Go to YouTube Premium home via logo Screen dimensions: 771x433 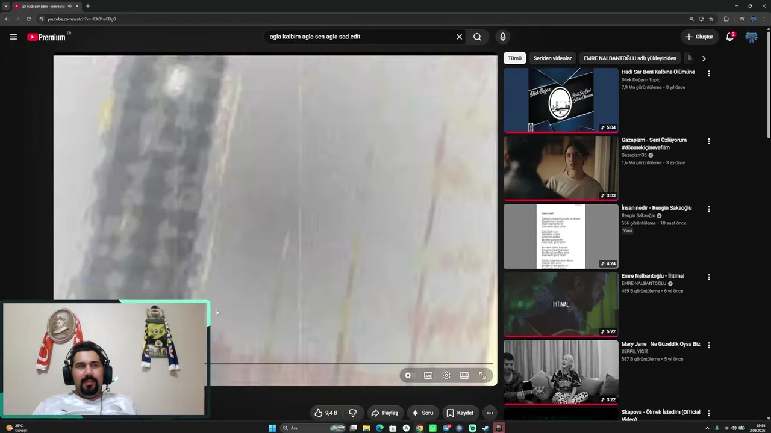click(46, 37)
